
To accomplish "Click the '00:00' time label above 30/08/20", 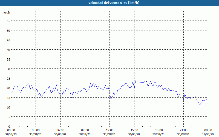I will point(11,130).
